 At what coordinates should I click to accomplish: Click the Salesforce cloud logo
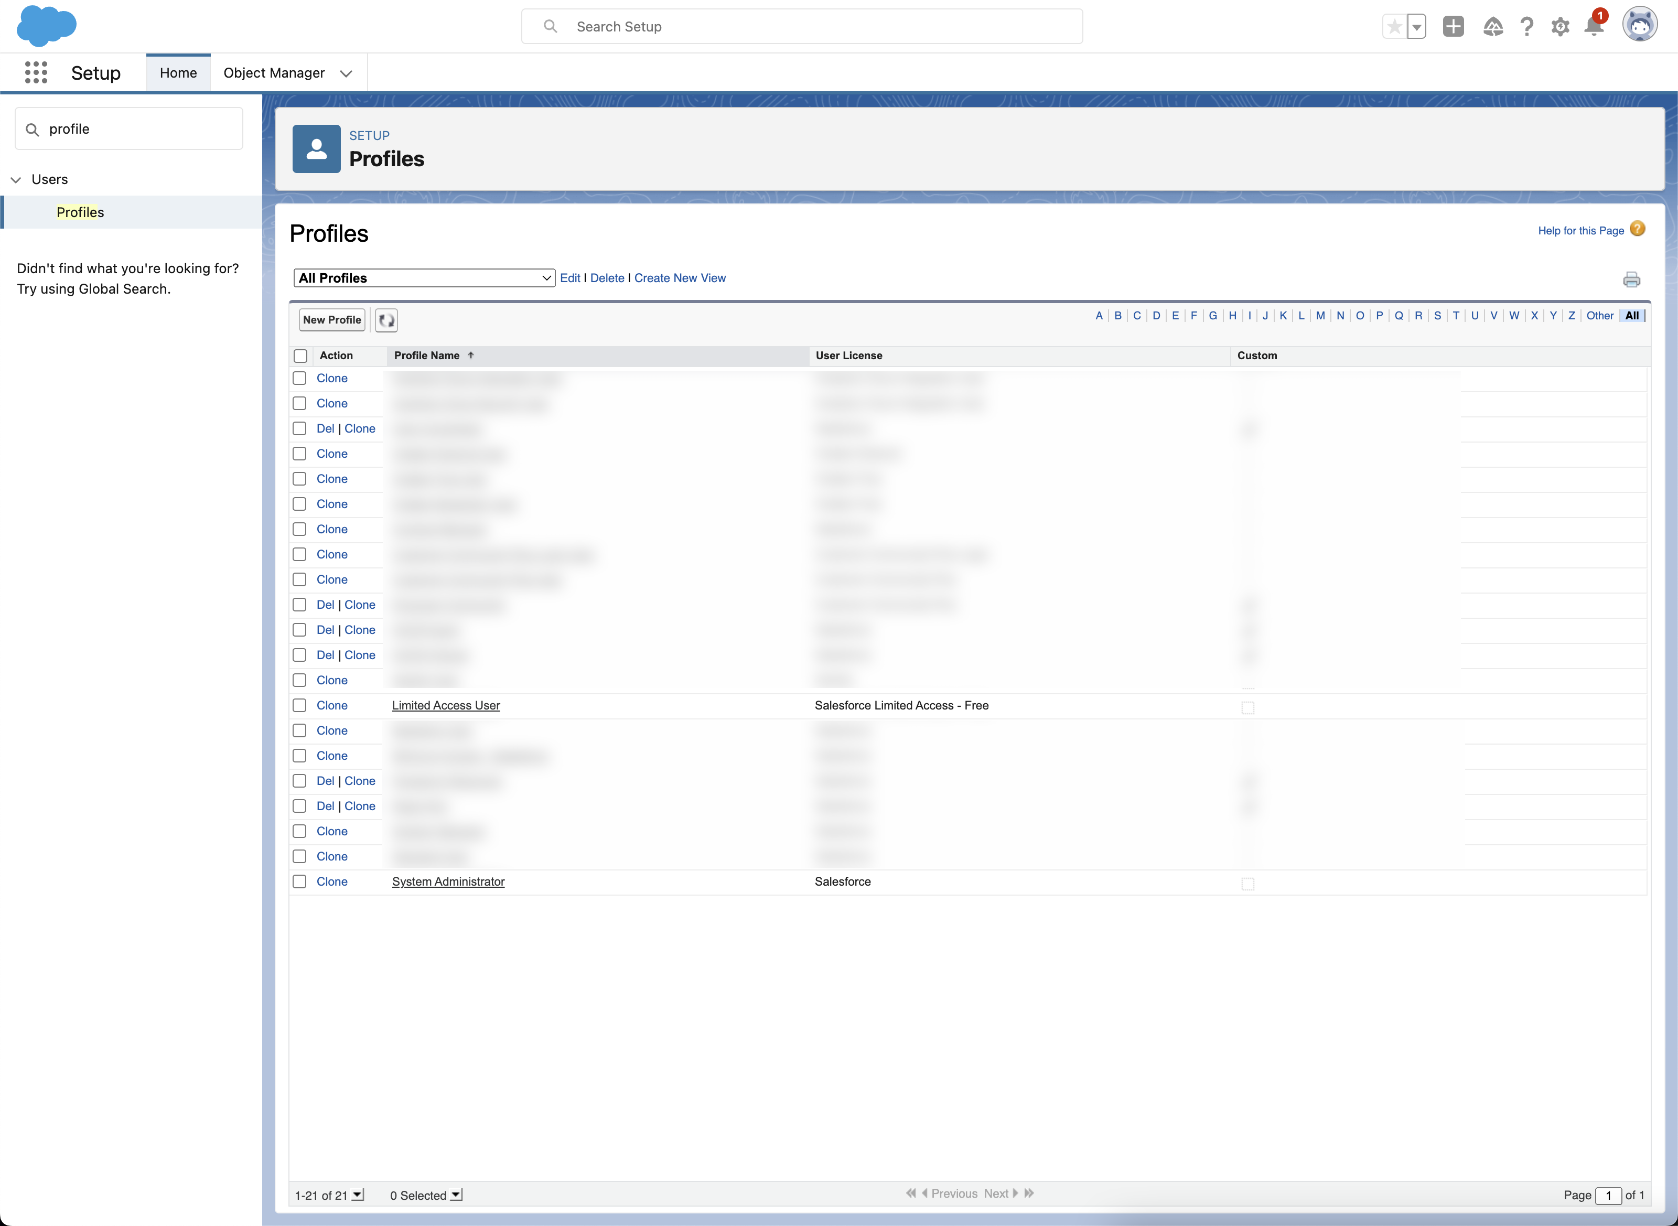[47, 26]
